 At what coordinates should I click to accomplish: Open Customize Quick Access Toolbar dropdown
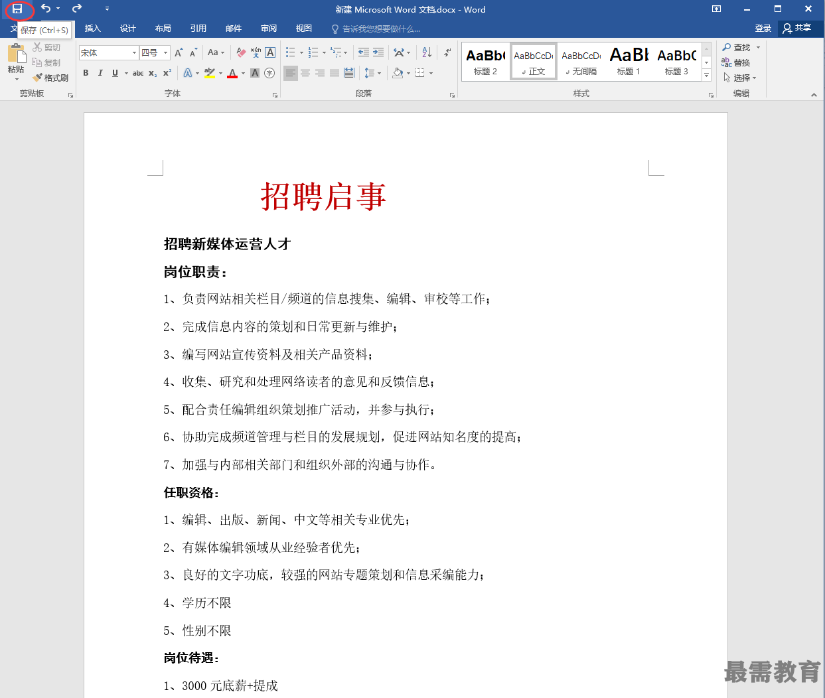pyautogui.click(x=107, y=9)
